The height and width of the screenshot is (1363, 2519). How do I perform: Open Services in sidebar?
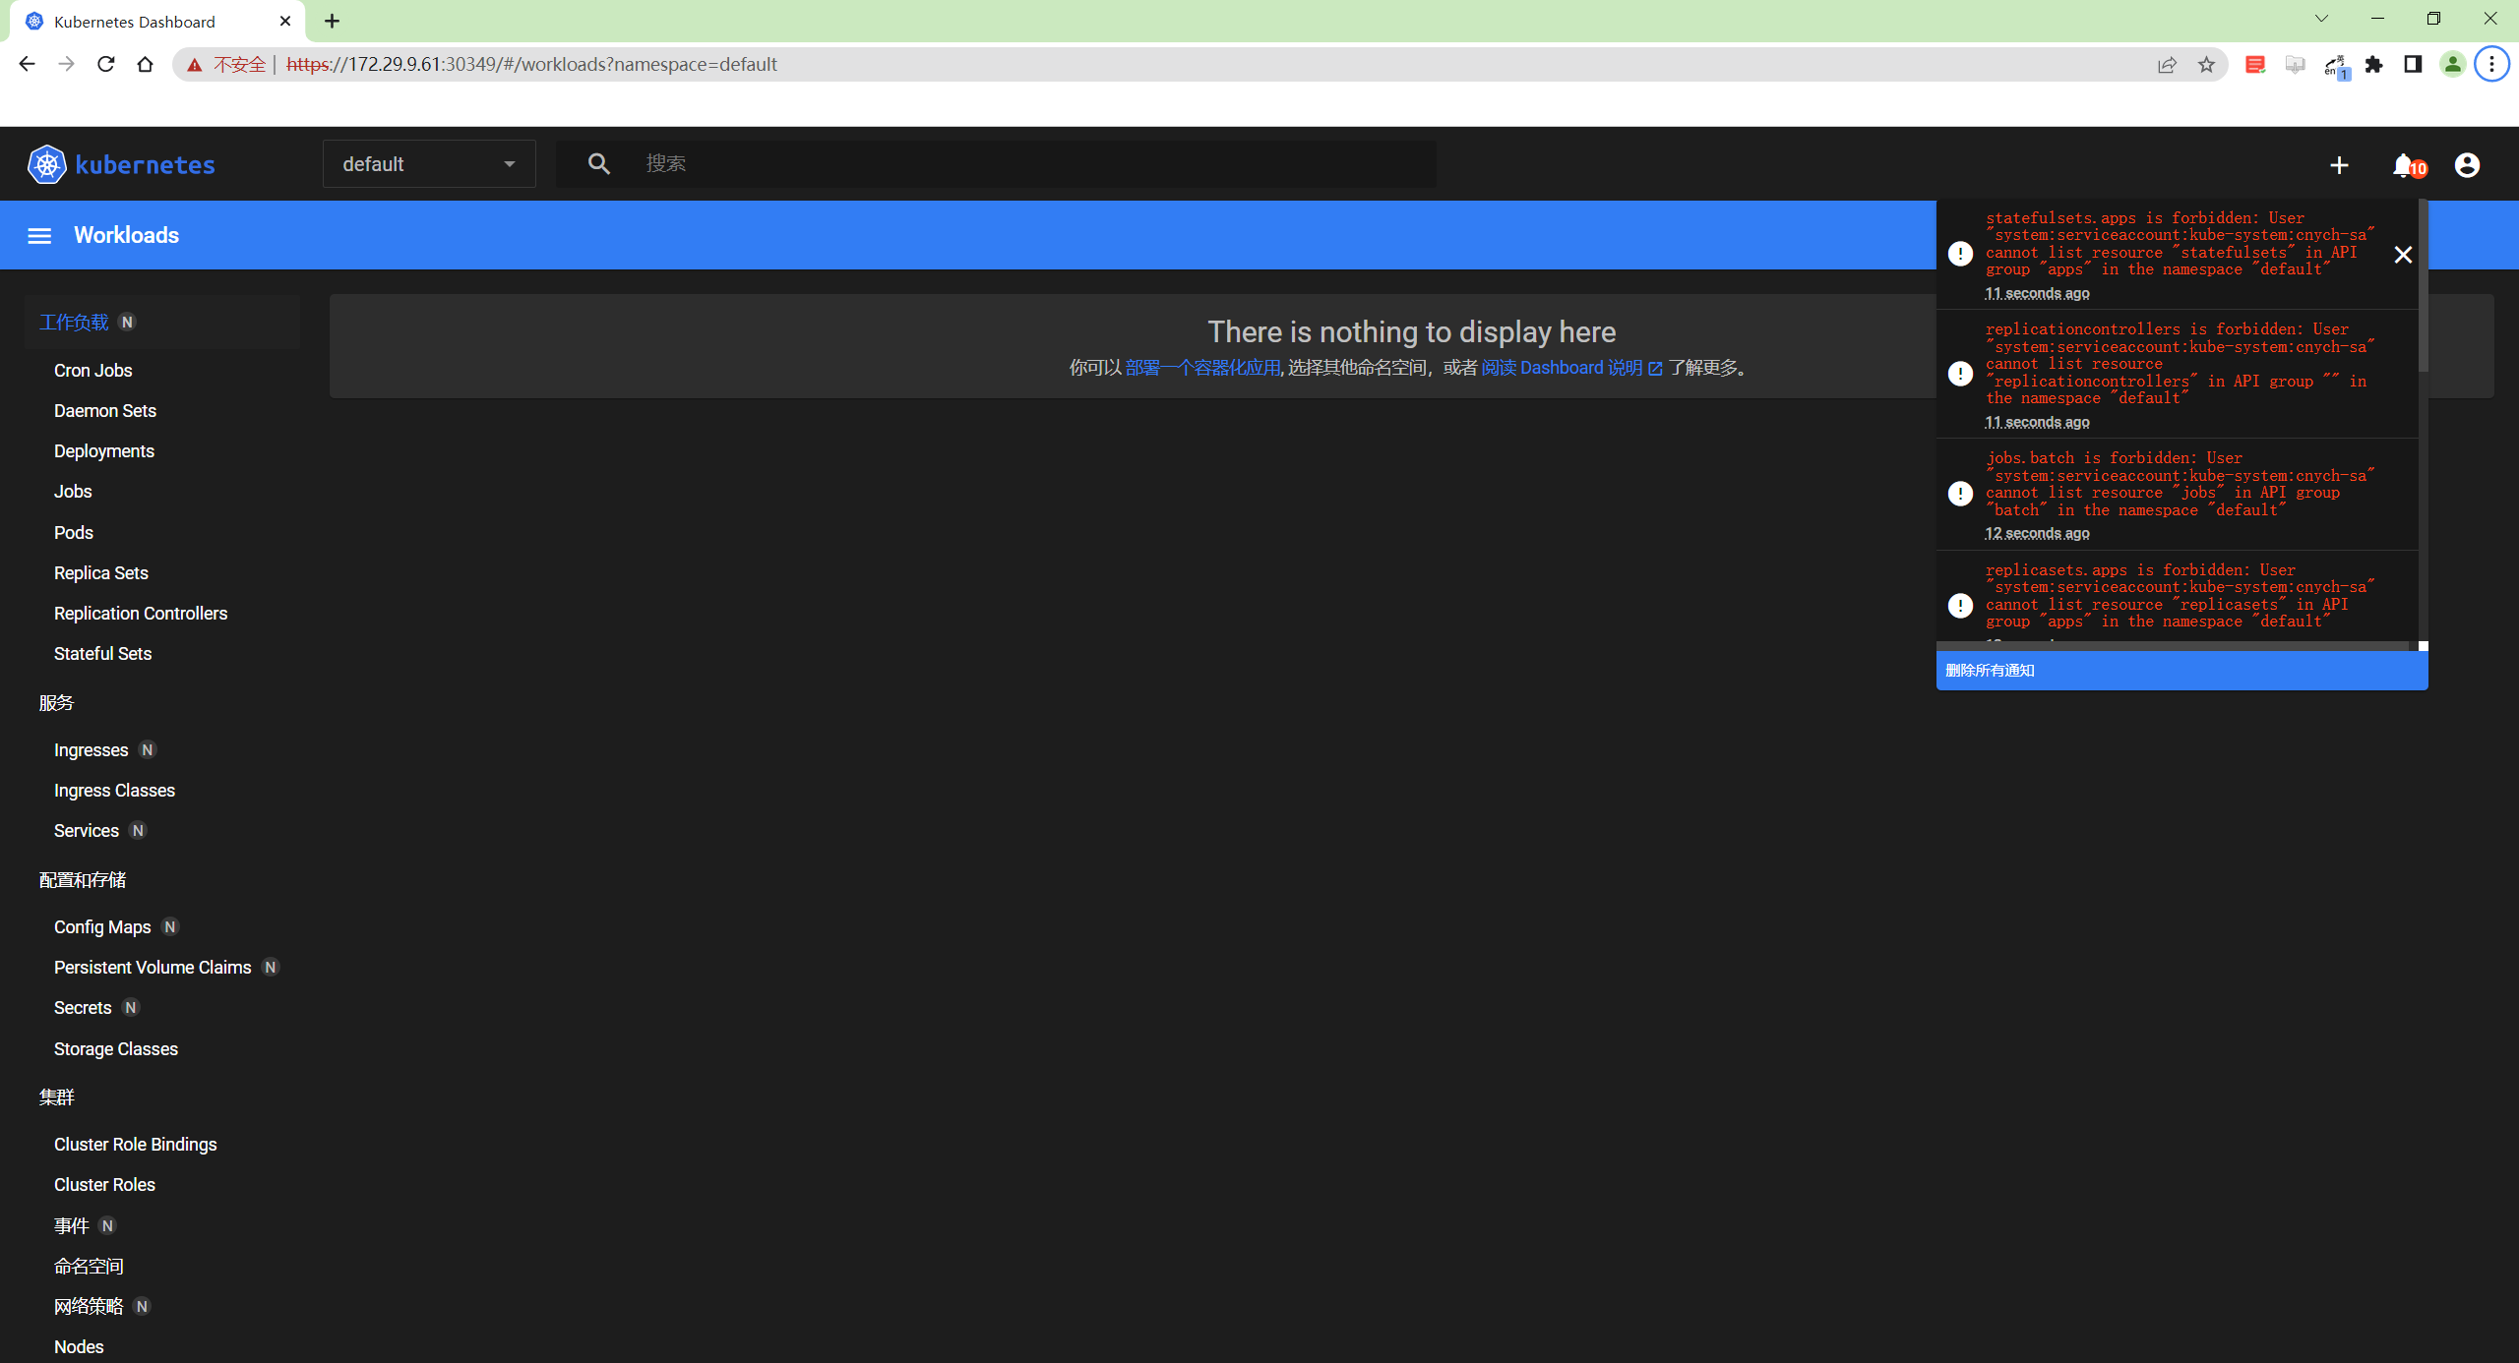click(87, 831)
